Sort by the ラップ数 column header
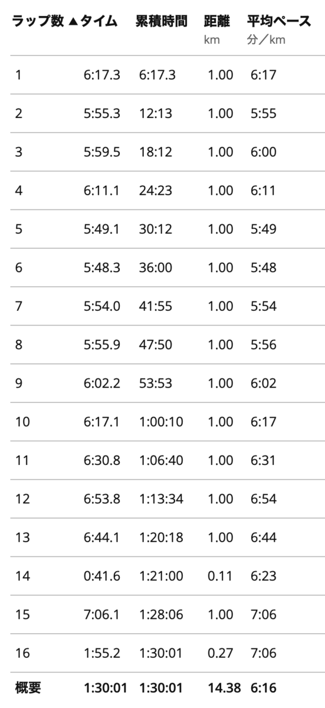Image resolution: width=325 pixels, height=708 pixels. (x=35, y=22)
